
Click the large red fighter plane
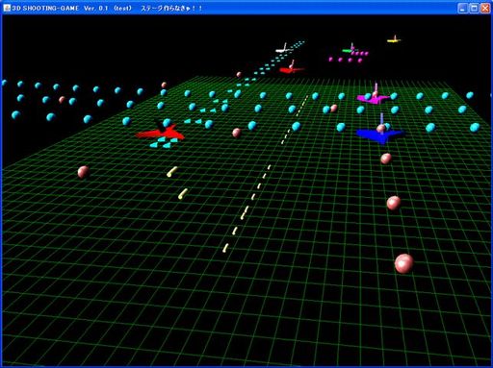click(x=161, y=132)
